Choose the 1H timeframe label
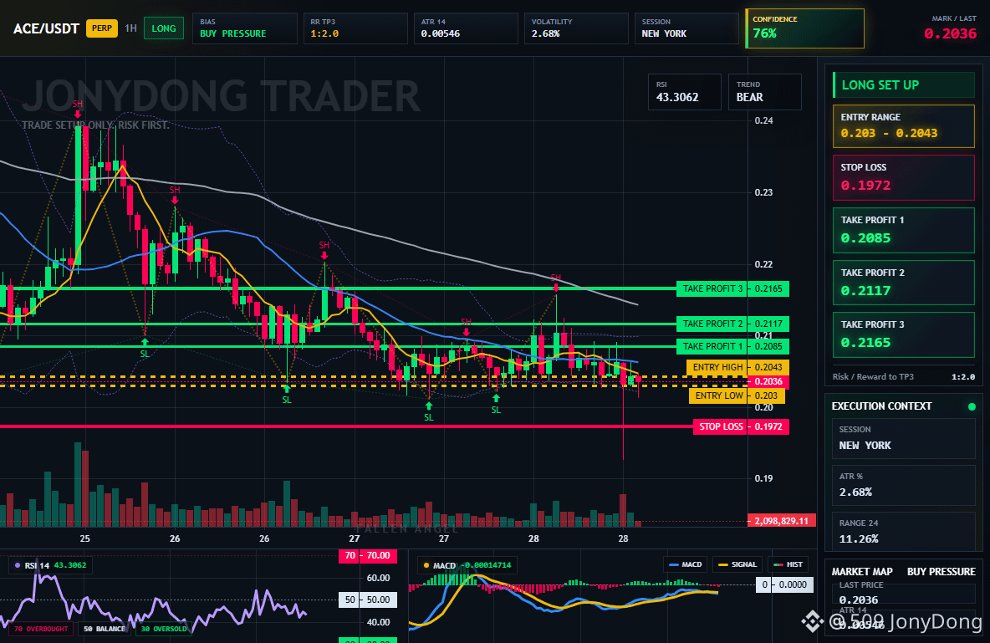This screenshot has width=990, height=643. coord(130,28)
